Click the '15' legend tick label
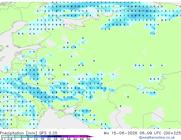181x140 pixels. point(42,139)
